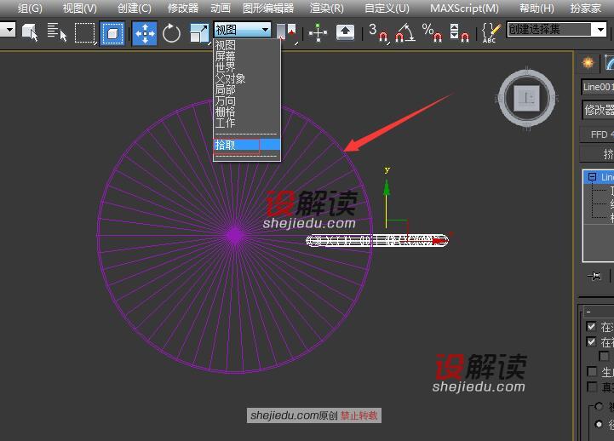The width and height of the screenshot is (614, 441).
Task: Open the 修改器 list dropdown in panel
Action: pos(598,110)
